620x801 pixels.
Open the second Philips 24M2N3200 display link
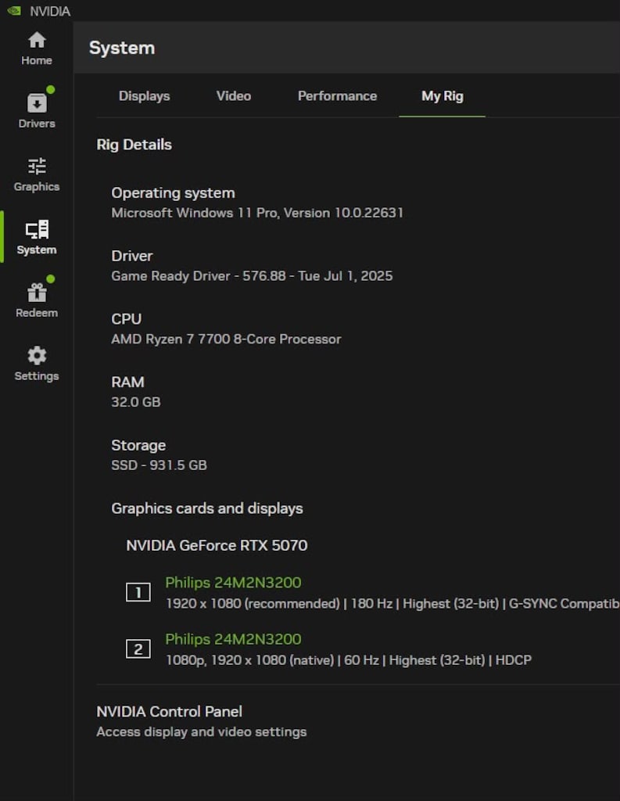pos(233,639)
